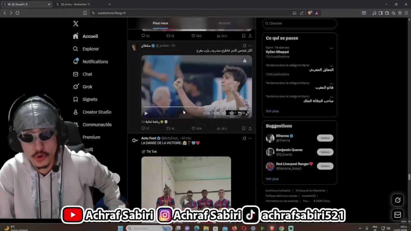
Task: Open the Kylian Mbappé trend
Action: 277,52
